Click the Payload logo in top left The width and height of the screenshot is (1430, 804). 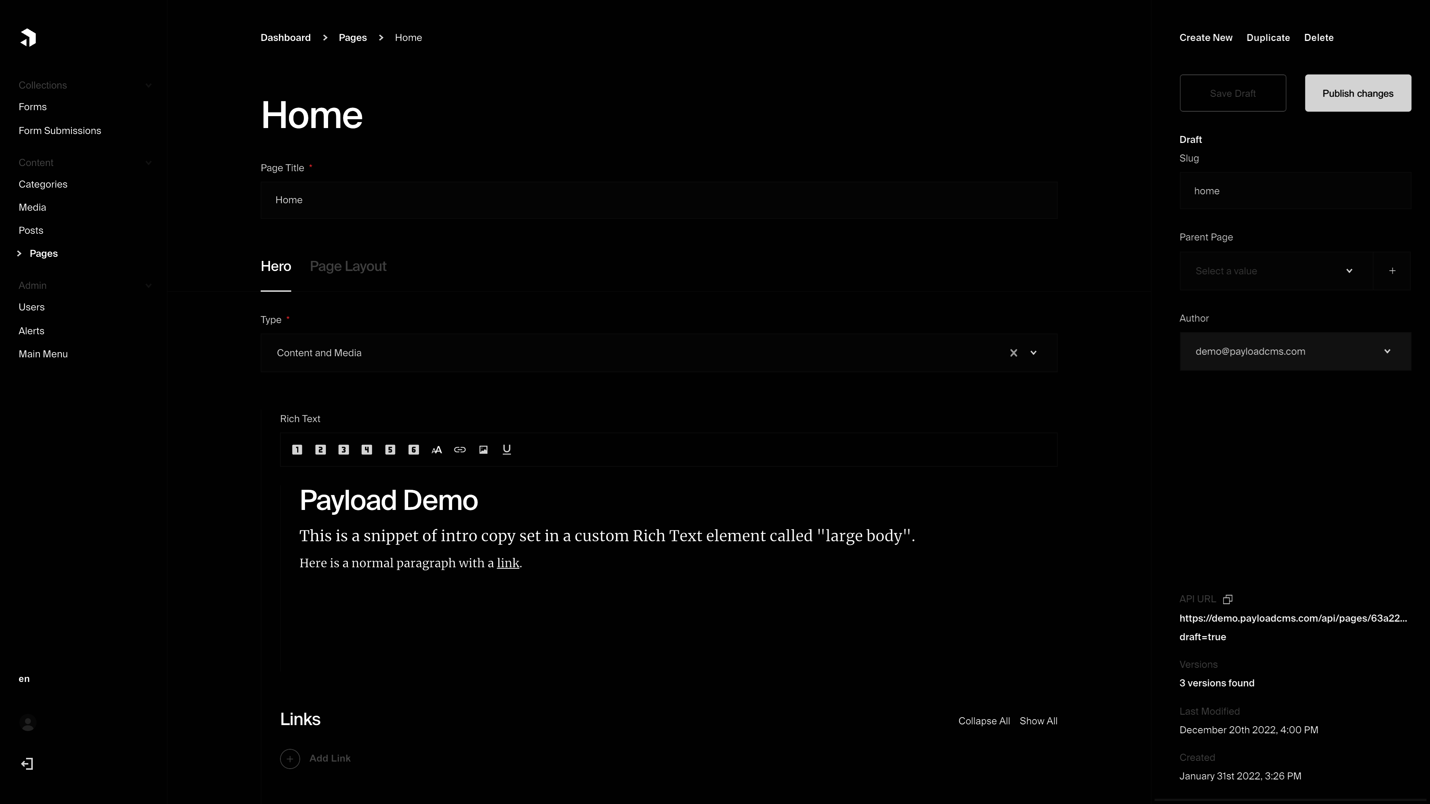tap(28, 38)
